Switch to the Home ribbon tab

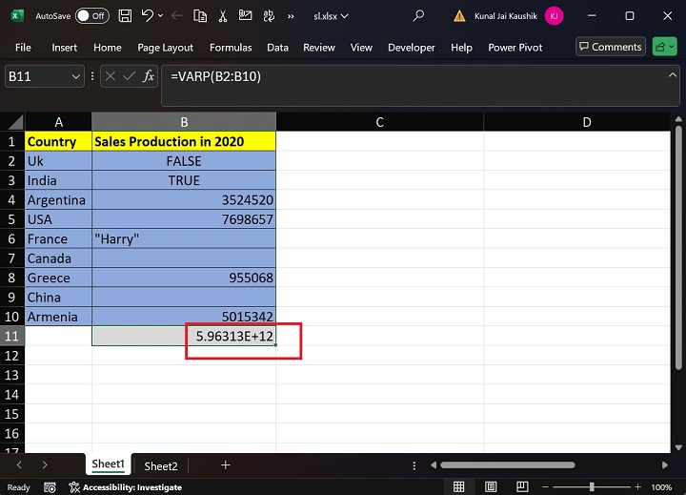pyautogui.click(x=108, y=48)
